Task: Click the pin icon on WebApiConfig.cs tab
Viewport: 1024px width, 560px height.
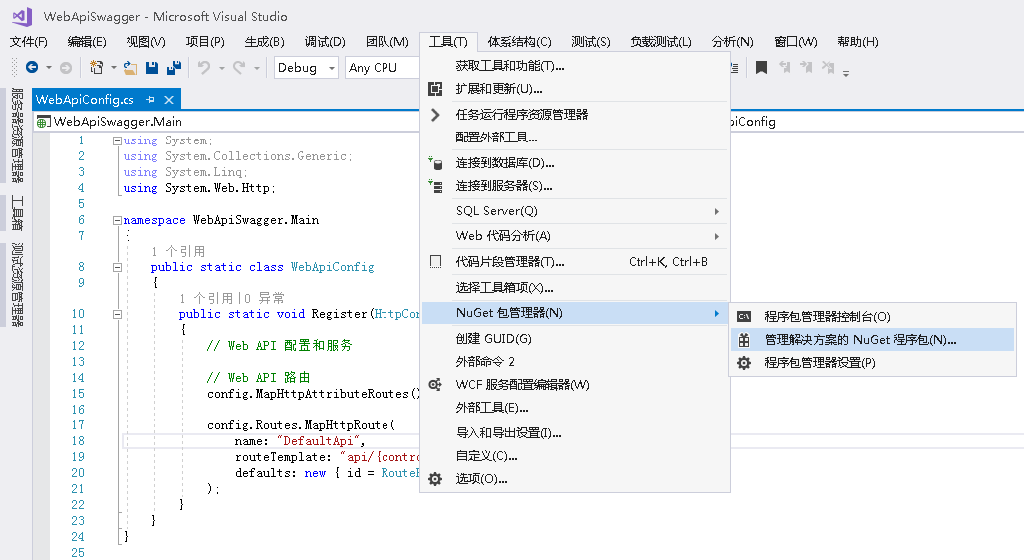Action: coord(150,100)
